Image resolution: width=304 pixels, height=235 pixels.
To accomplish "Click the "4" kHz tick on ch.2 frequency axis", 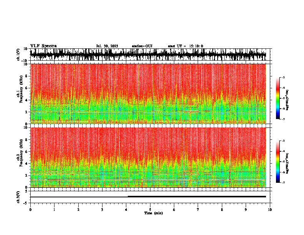I will [27, 164].
